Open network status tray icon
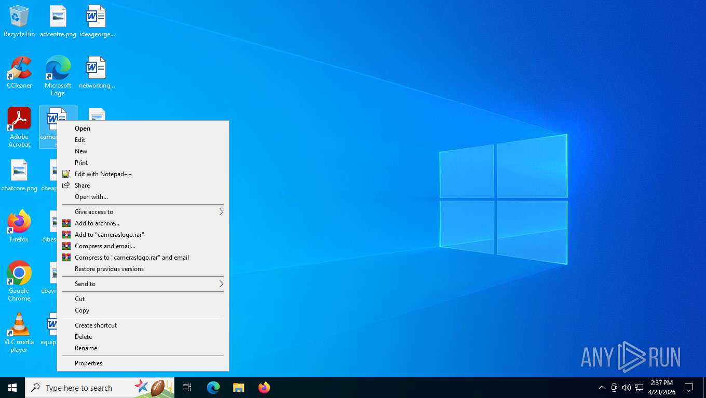Screen dimensions: 706x398 pos(639,388)
